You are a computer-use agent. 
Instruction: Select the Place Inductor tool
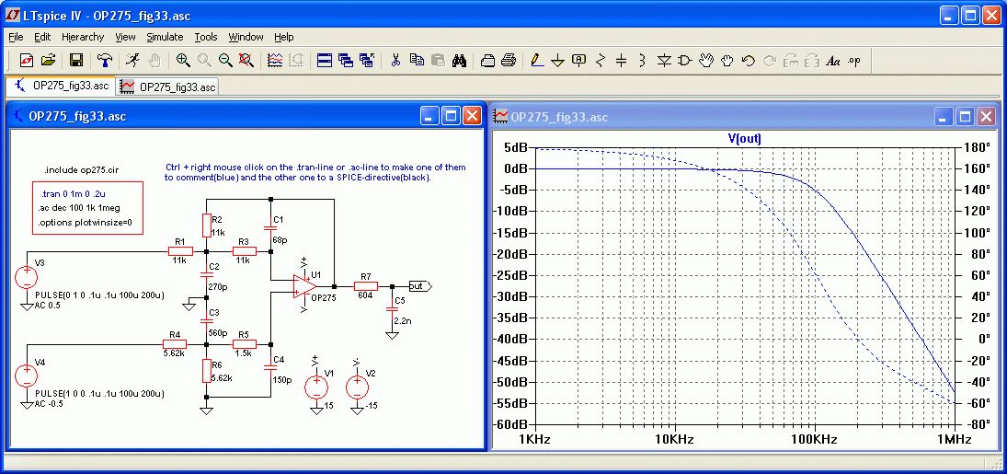pos(642,61)
